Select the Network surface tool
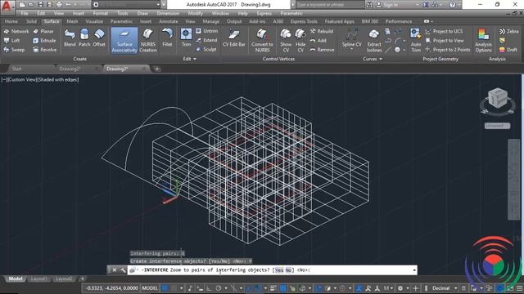This screenshot has width=524, height=294. (16, 31)
